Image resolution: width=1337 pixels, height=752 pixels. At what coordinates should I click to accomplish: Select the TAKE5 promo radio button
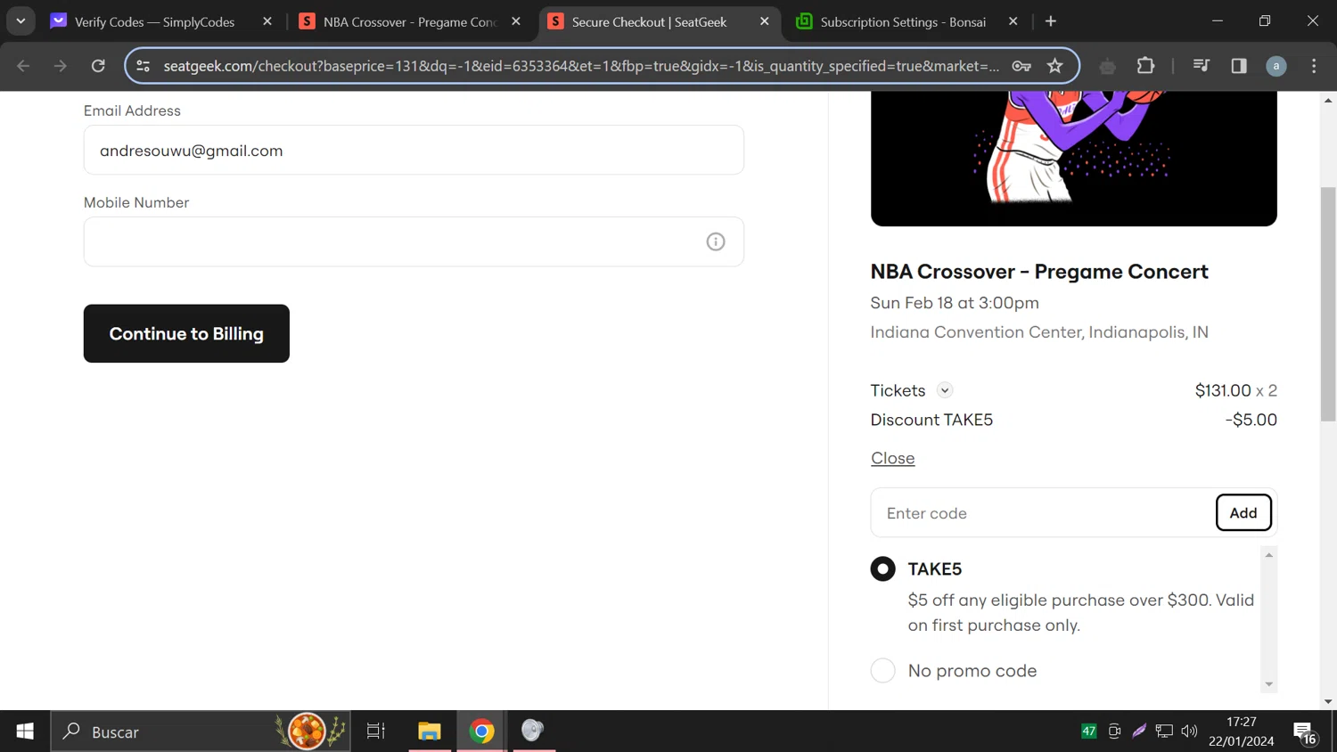(882, 568)
